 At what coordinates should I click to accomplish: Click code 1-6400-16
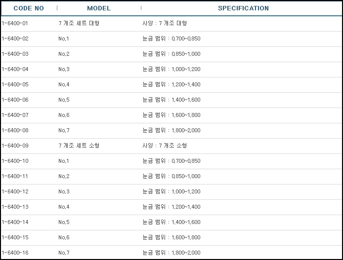click(x=15, y=253)
